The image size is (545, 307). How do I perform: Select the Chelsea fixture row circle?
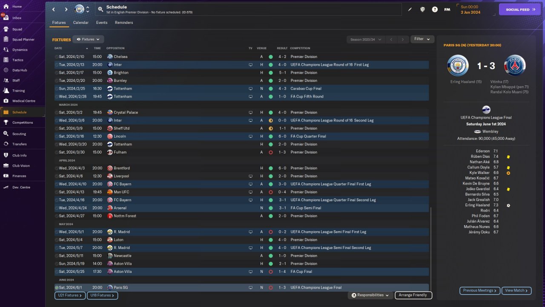[57, 57]
